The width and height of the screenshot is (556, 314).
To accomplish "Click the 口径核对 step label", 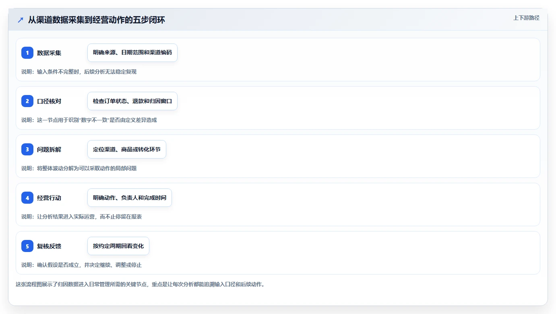I will pyautogui.click(x=49, y=101).
